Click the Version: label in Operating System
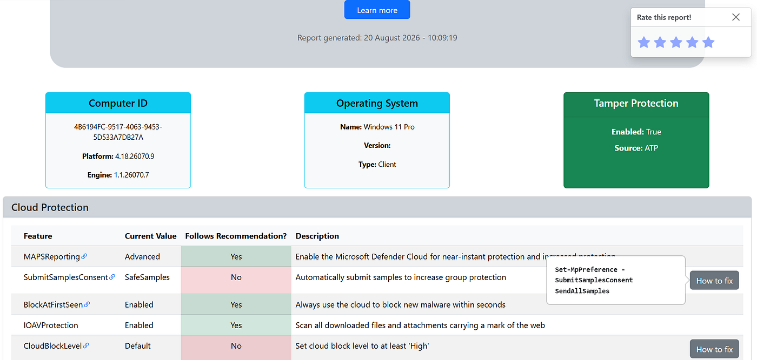 coord(377,145)
